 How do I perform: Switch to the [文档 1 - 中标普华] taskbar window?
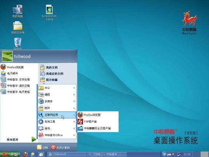(x=107, y=154)
